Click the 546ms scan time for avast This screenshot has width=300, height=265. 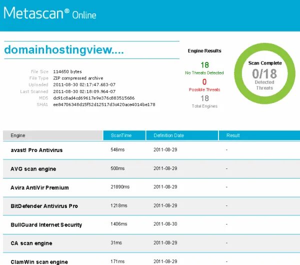[x=117, y=149]
